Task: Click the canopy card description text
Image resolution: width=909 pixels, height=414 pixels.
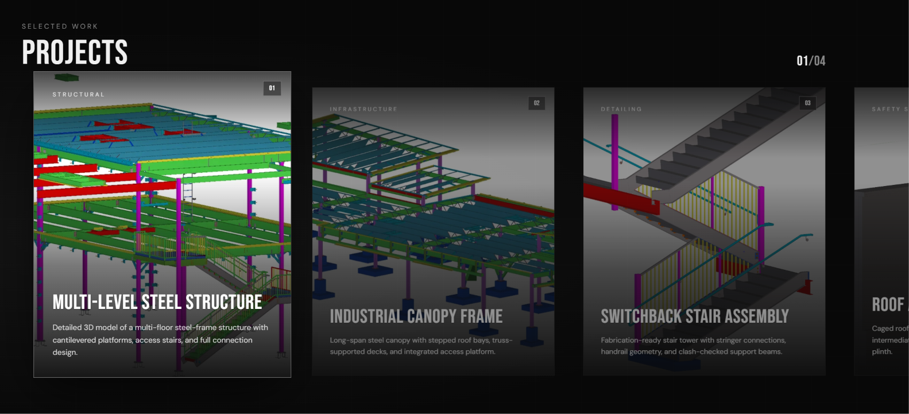Action: (x=421, y=346)
